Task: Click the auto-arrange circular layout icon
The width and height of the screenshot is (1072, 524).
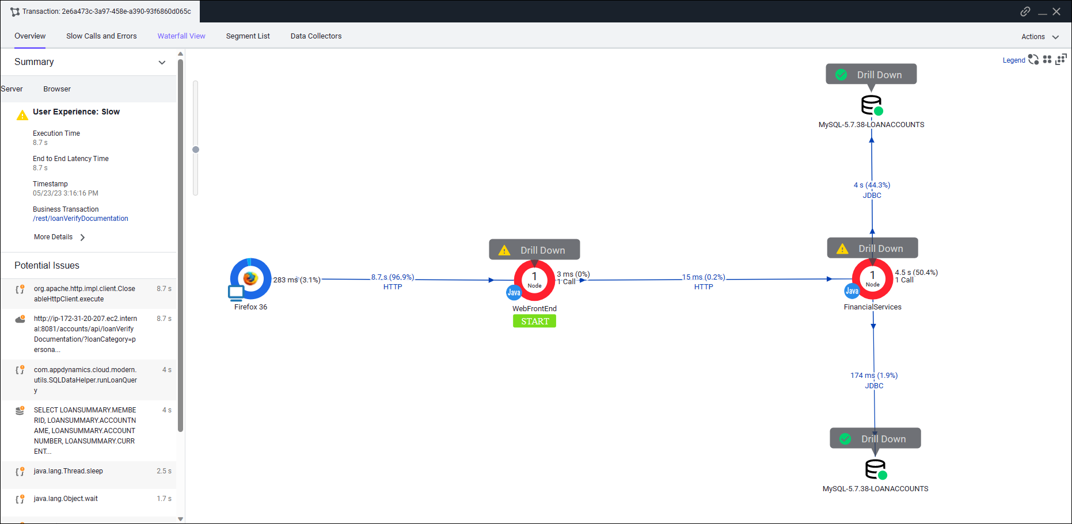Action: point(1033,60)
